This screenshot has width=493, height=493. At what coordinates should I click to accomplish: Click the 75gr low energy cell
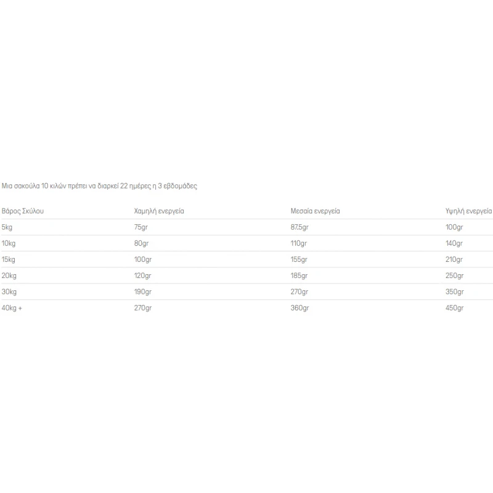pyautogui.click(x=141, y=227)
